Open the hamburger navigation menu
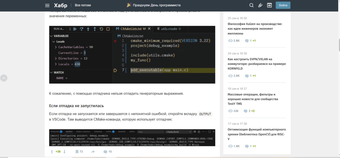 coord(47,5)
